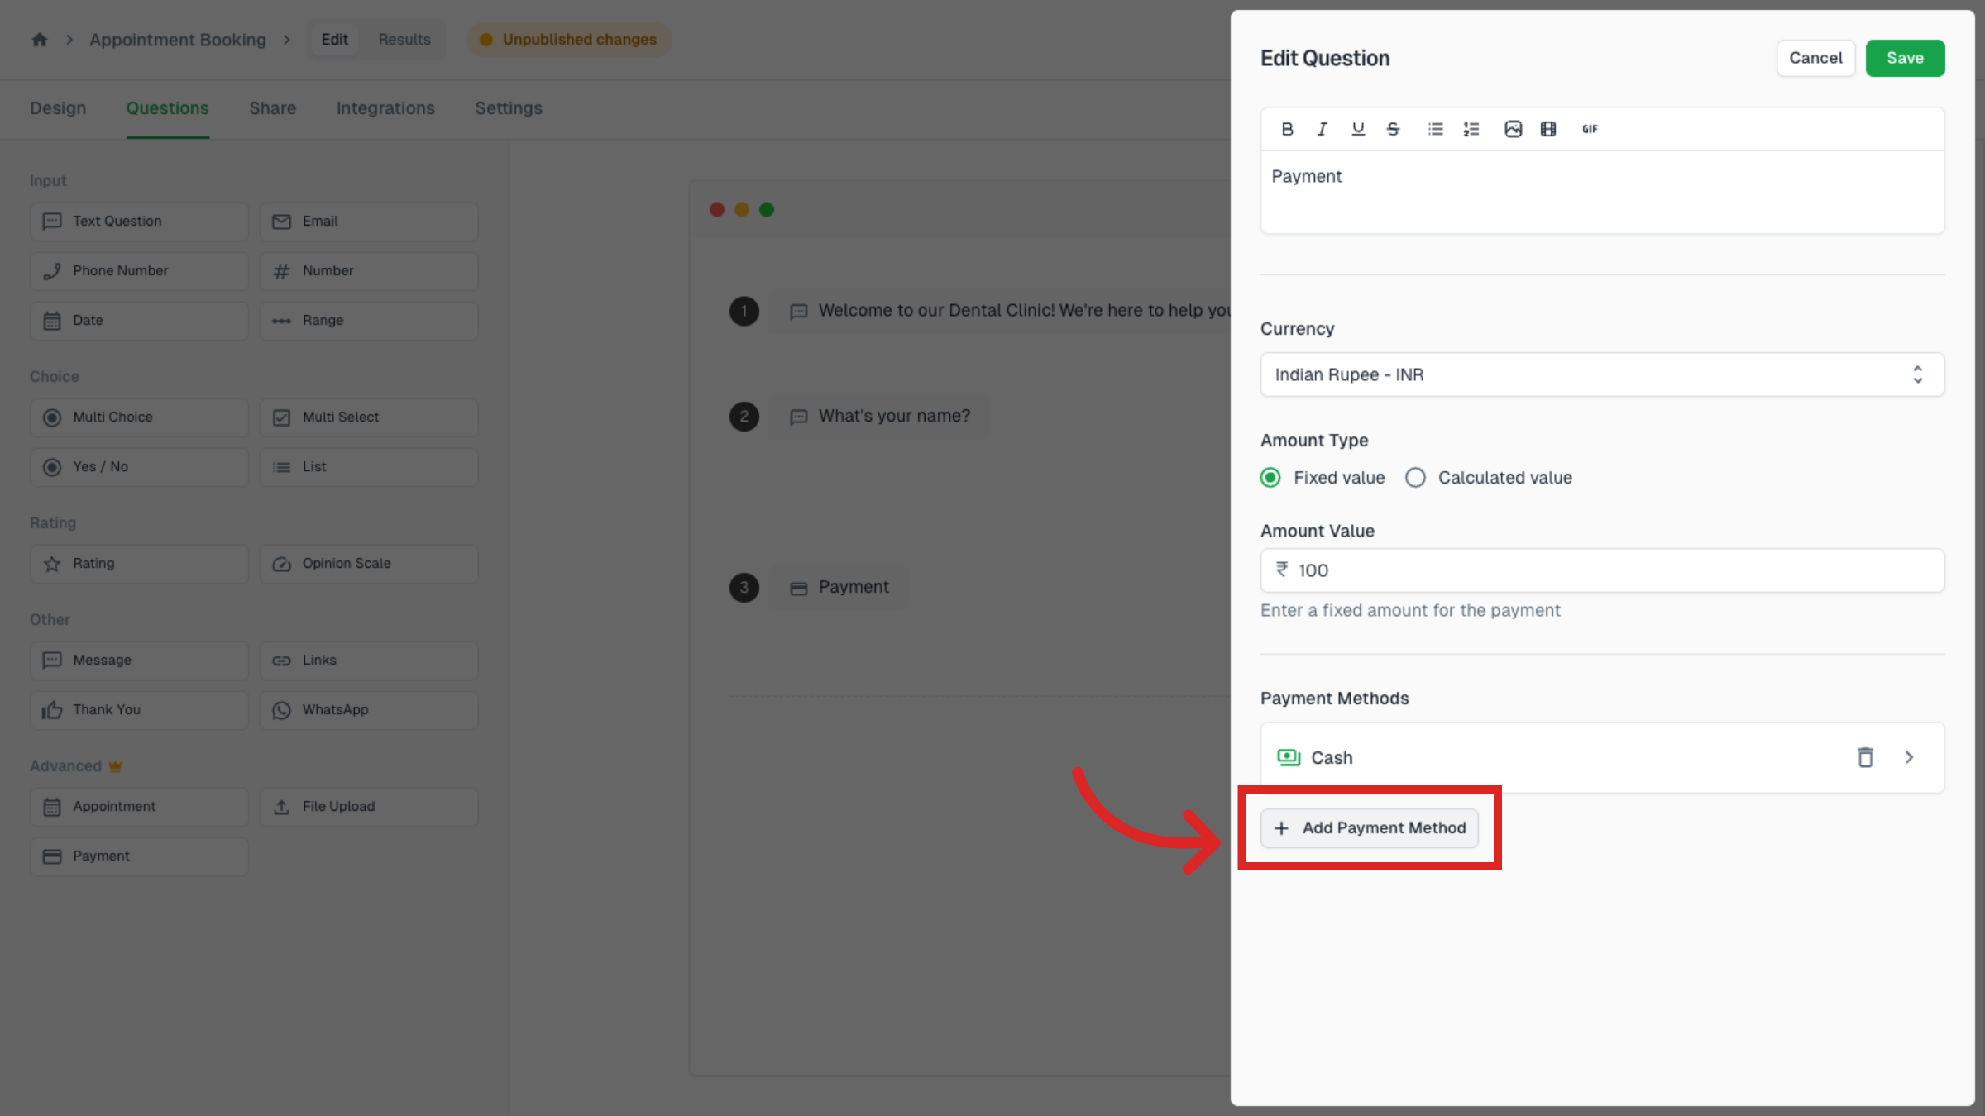1985x1116 pixels.
Task: Open the Currency dropdown
Action: pos(1602,374)
